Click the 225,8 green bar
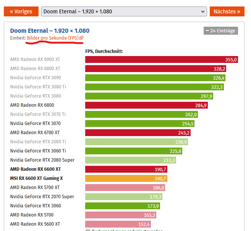This screenshot has height=231, width=251. pyautogui.click(x=134, y=151)
